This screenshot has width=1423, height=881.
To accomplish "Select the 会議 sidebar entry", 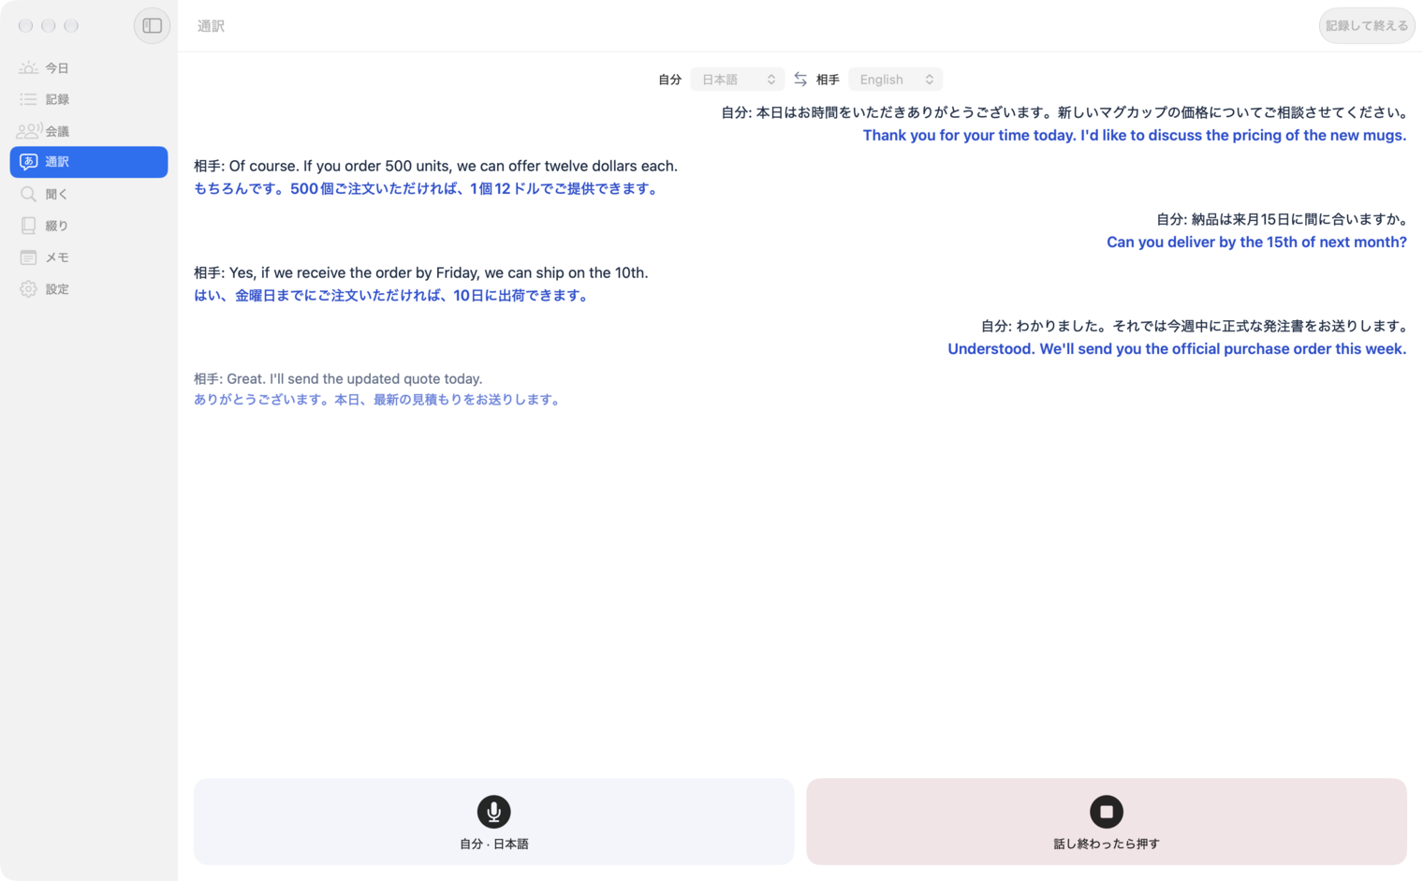I will [x=89, y=130].
